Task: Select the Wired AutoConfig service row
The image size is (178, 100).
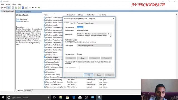Action: pyautogui.click(x=53, y=62)
